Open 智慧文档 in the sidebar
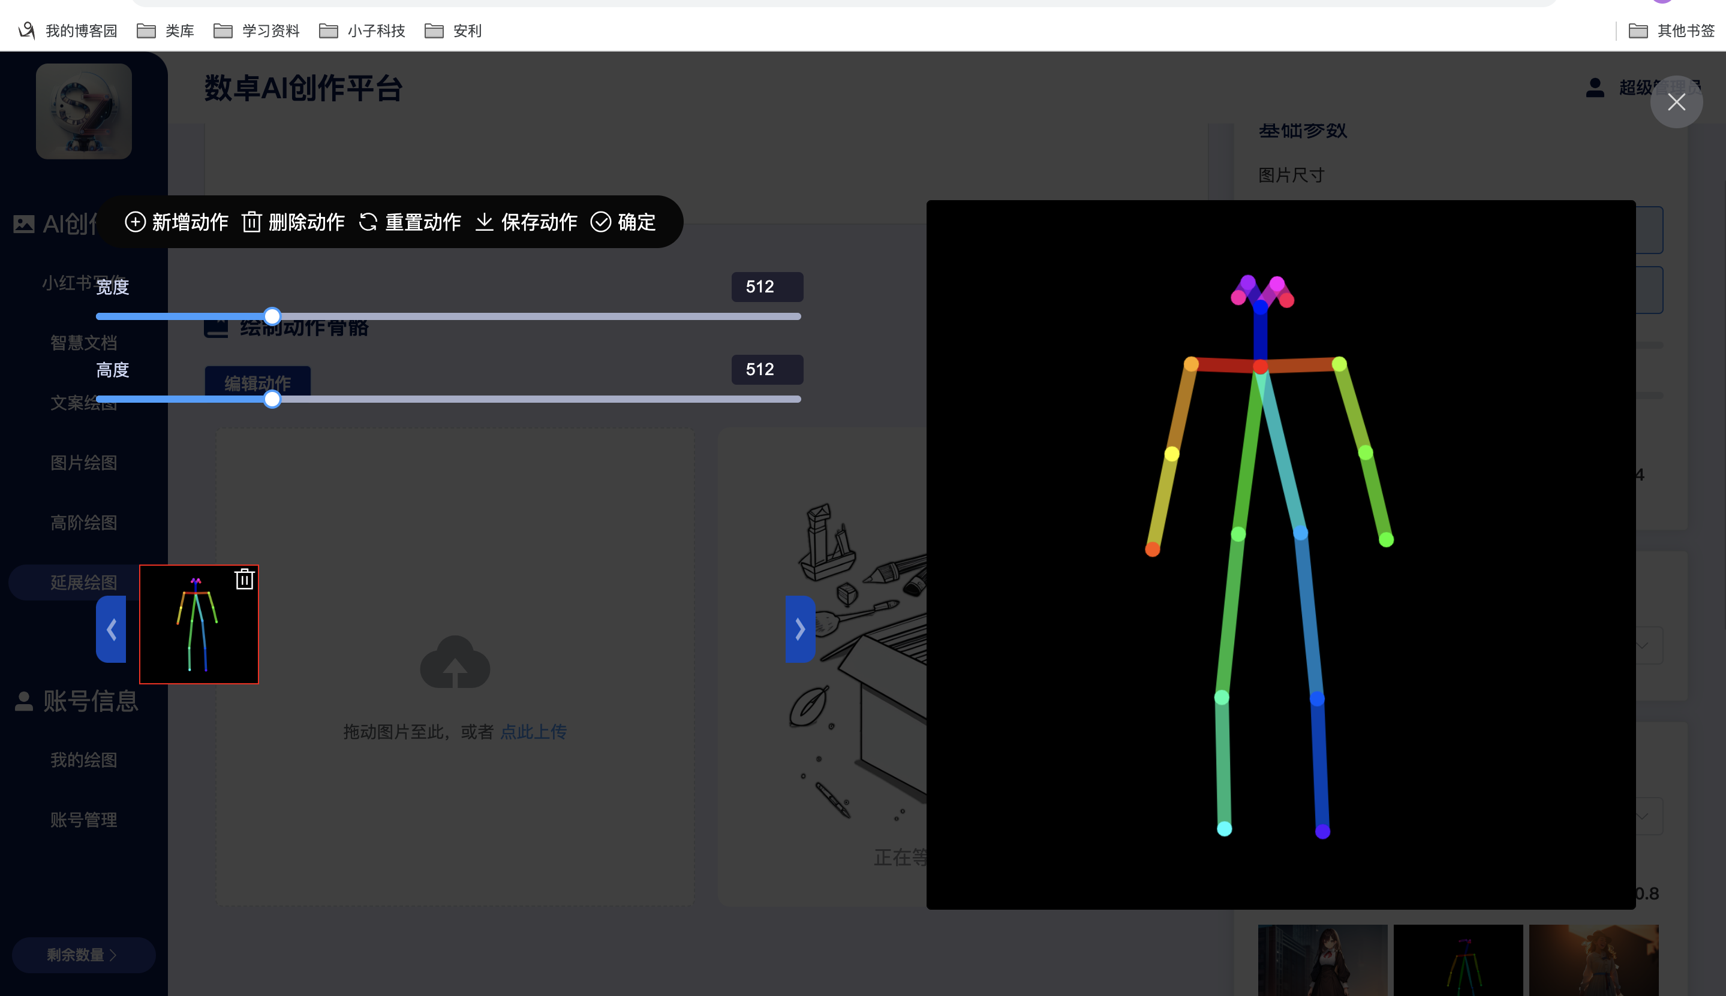Screen dimensions: 1726x996 coord(83,343)
